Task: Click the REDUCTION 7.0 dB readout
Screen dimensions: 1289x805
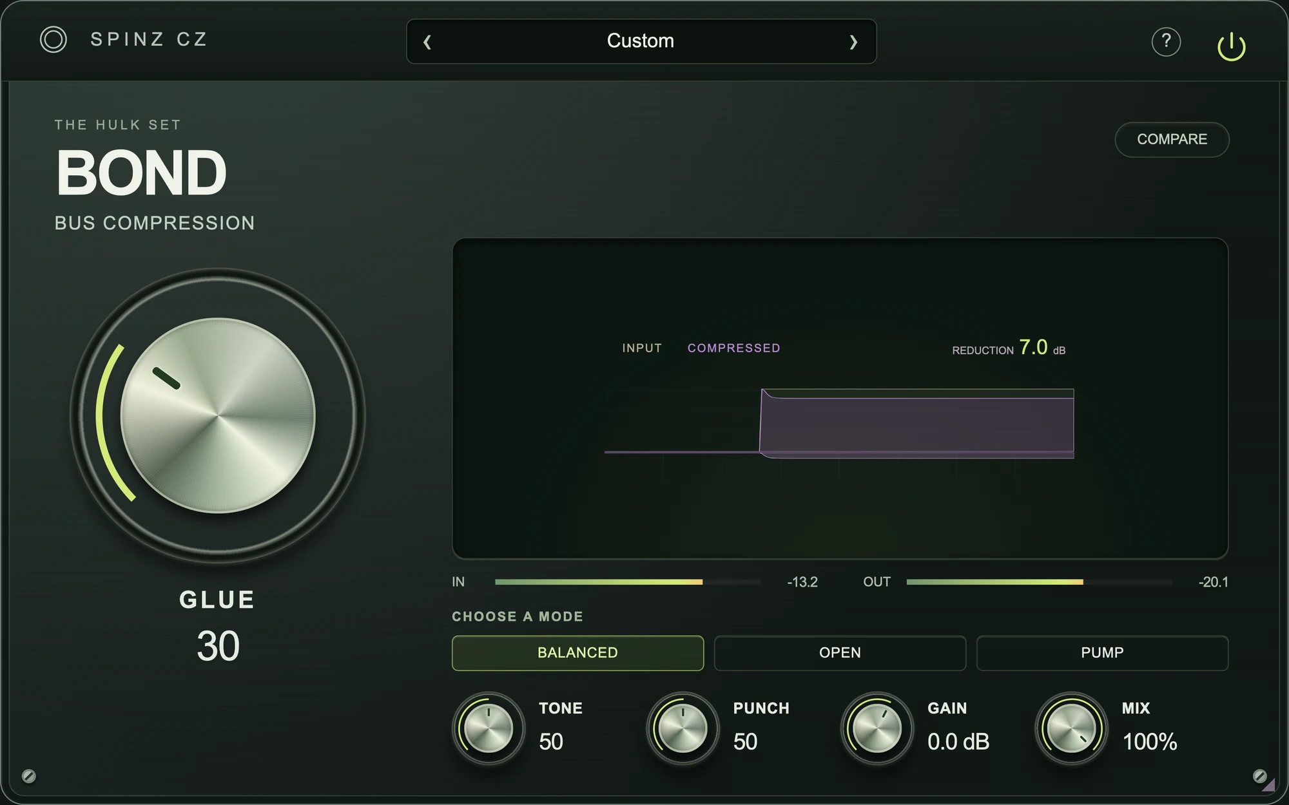Action: click(x=1009, y=348)
